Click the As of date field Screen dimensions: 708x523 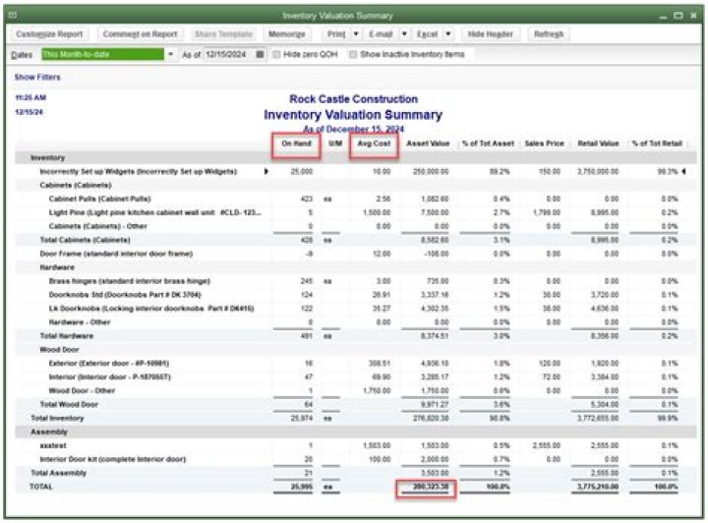229,54
